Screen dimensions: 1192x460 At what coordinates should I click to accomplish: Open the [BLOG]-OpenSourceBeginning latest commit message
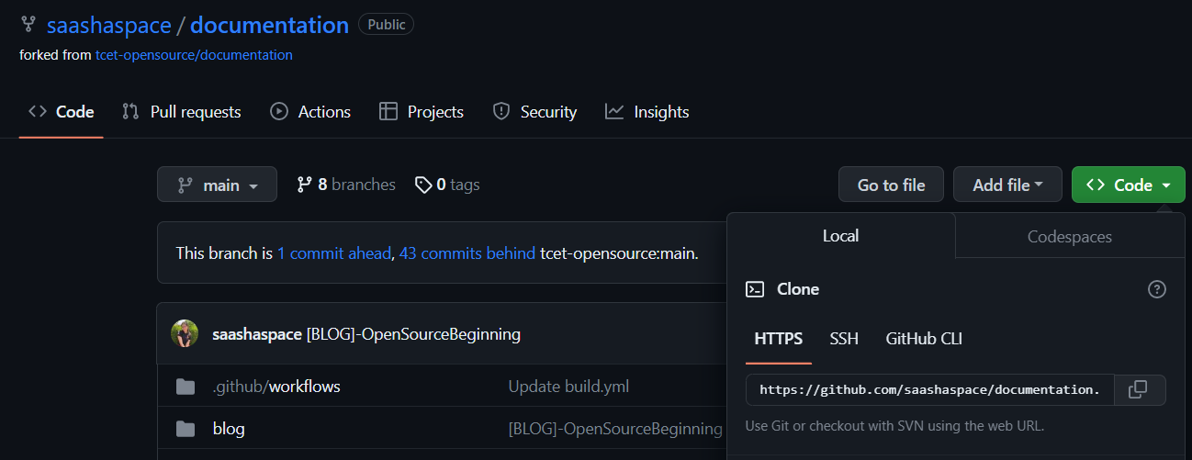(x=413, y=334)
